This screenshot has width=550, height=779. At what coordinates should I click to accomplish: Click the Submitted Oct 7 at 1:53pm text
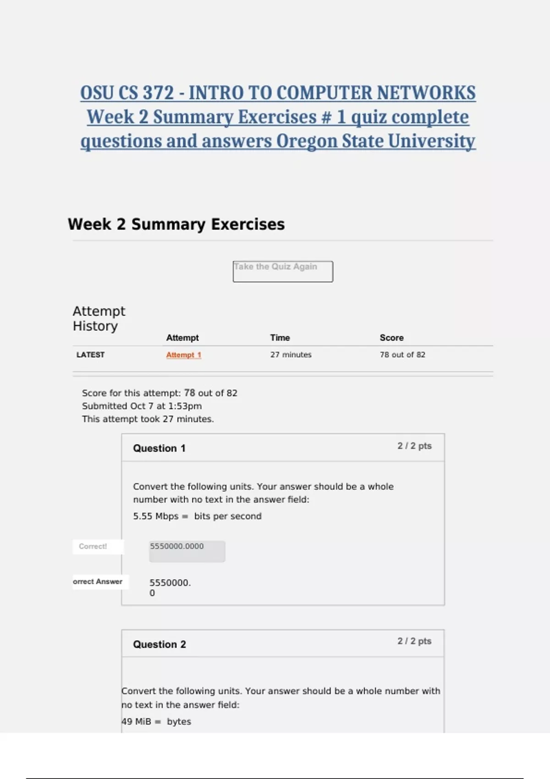point(142,406)
